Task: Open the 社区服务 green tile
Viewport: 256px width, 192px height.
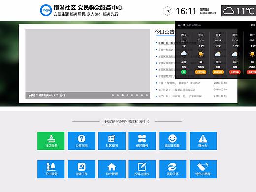Action: [51, 141]
